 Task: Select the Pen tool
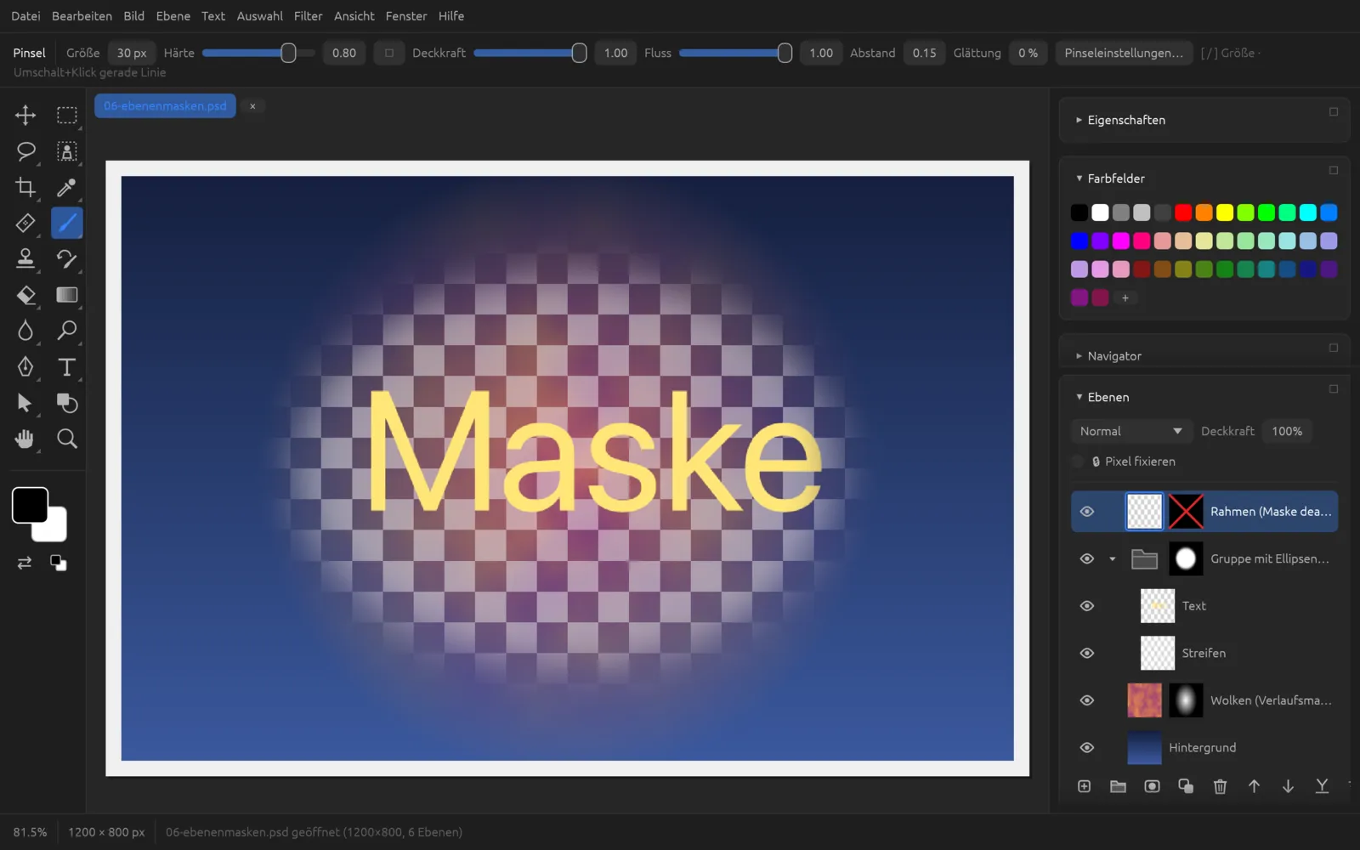tap(25, 366)
